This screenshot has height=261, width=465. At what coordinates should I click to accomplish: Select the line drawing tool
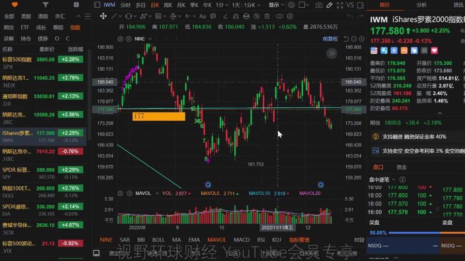(x=114, y=16)
